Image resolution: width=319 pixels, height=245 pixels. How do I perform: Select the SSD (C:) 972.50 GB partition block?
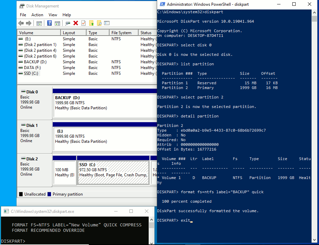point(113,172)
